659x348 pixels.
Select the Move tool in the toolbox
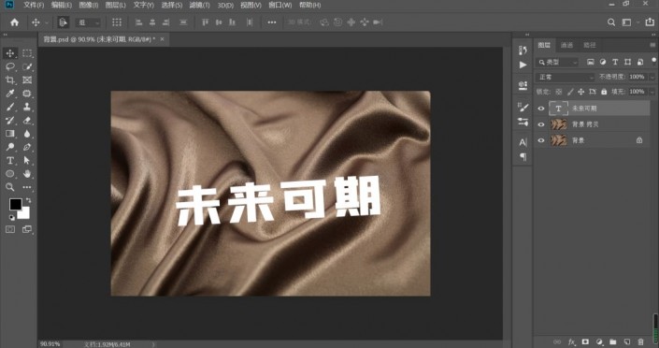(x=10, y=53)
